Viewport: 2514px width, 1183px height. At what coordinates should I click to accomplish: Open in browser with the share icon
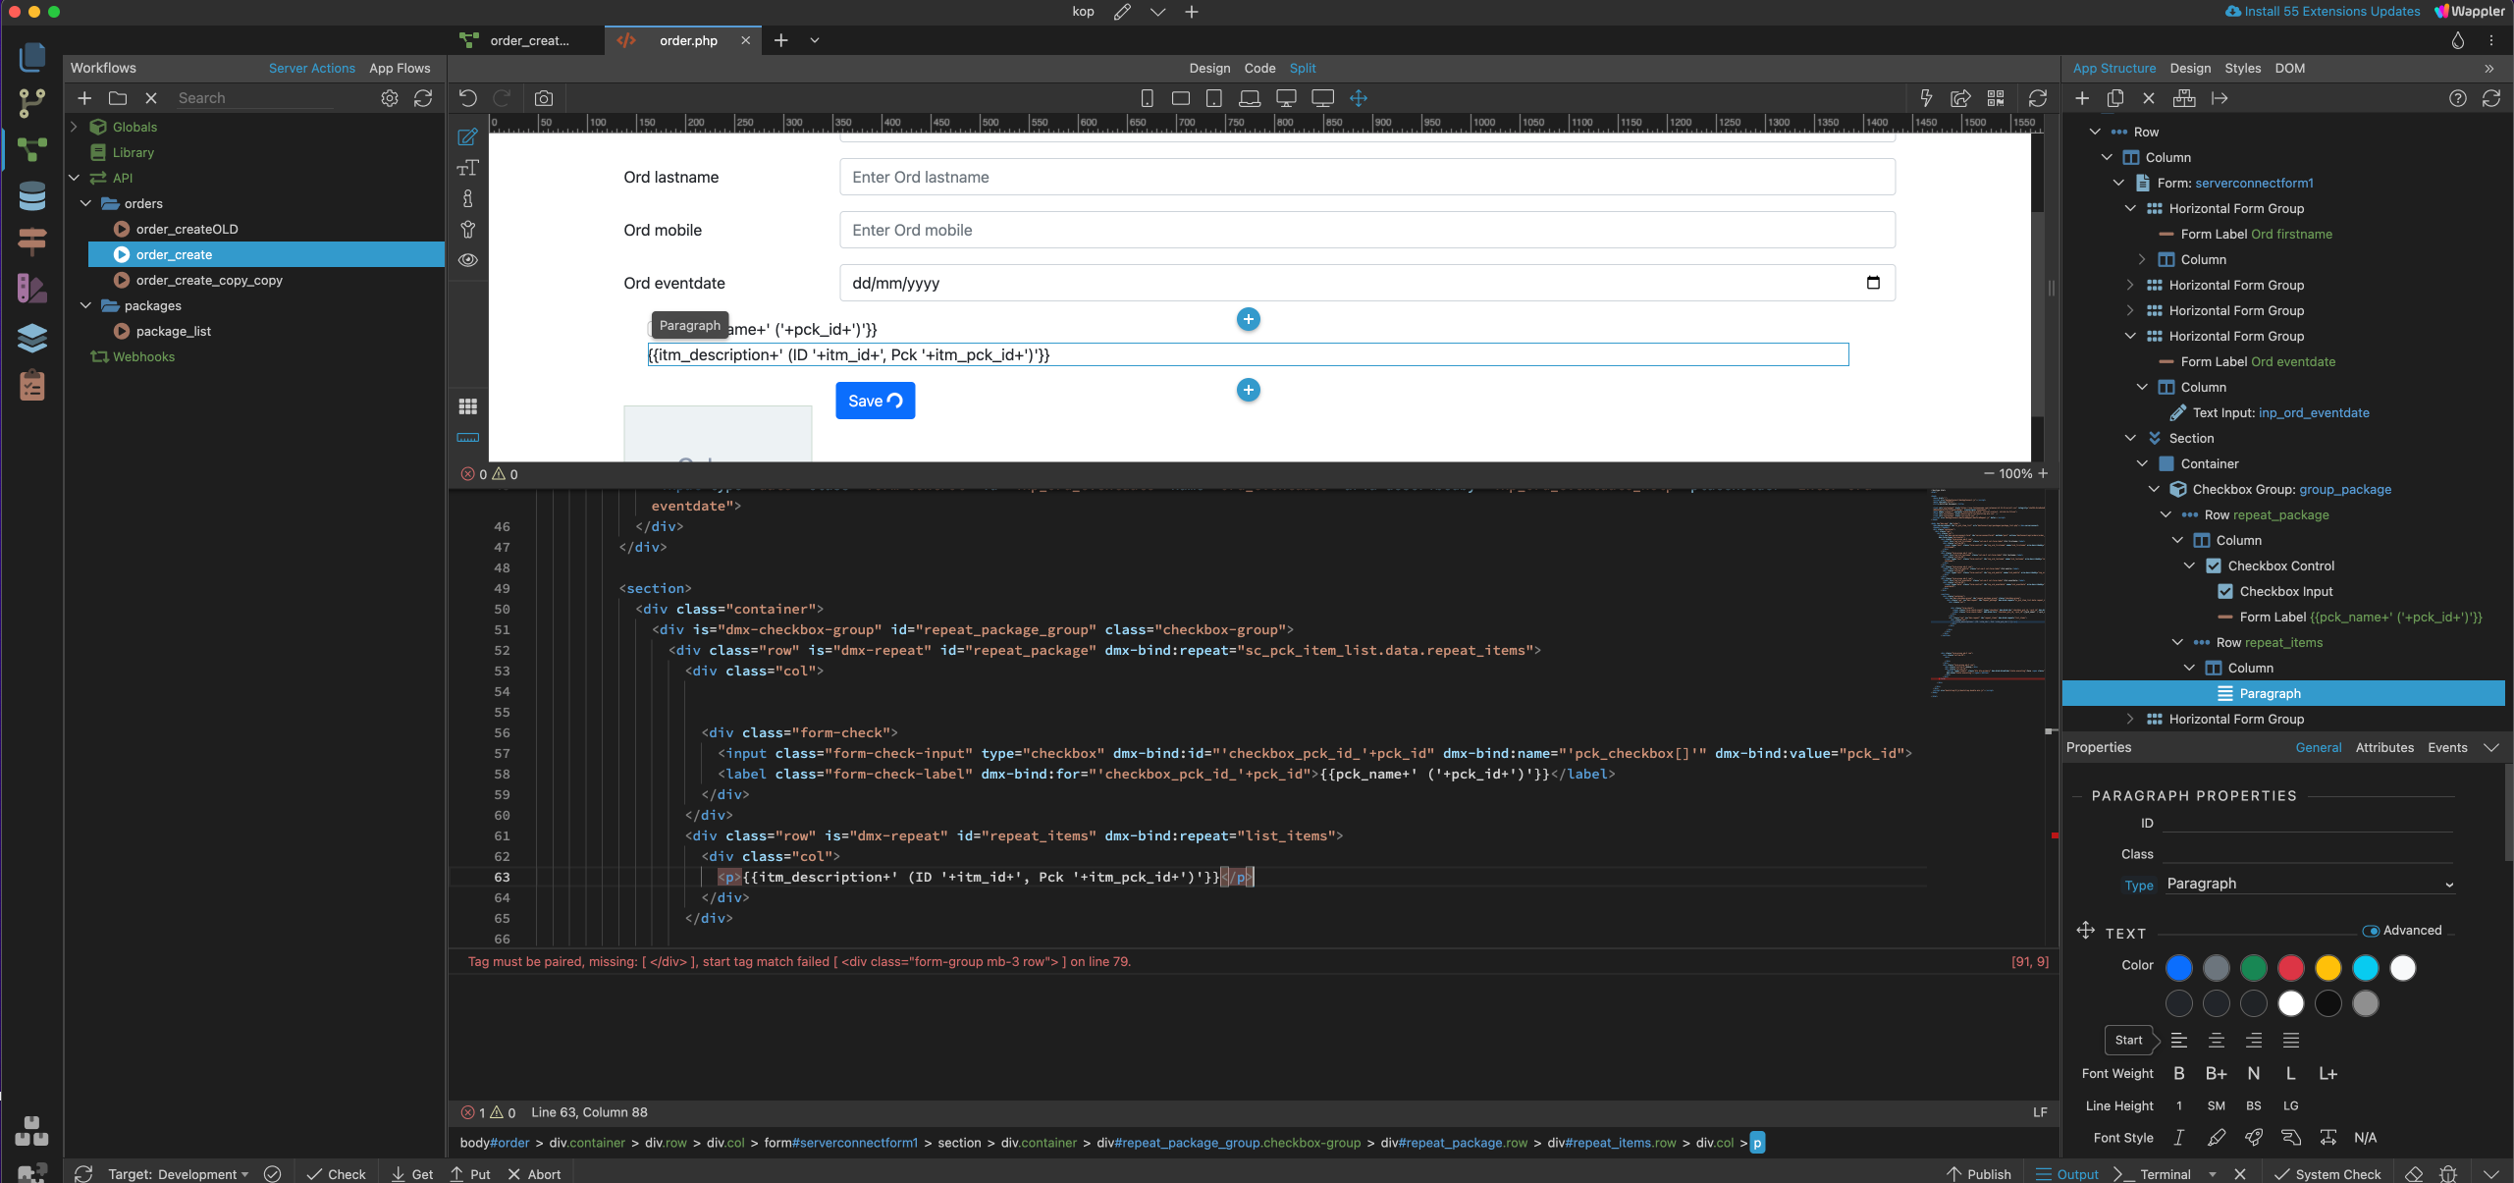click(1960, 98)
